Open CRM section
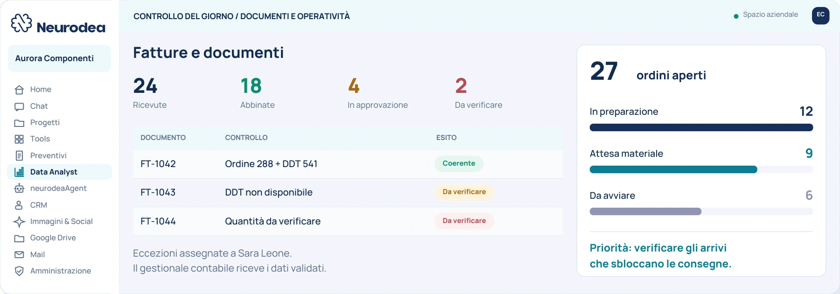This screenshot has width=840, height=294. [60, 205]
